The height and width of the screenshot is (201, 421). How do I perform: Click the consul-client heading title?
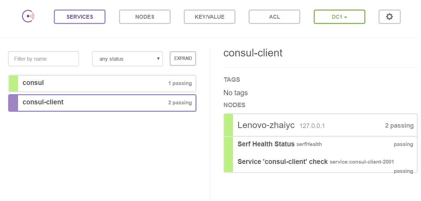pos(253,53)
